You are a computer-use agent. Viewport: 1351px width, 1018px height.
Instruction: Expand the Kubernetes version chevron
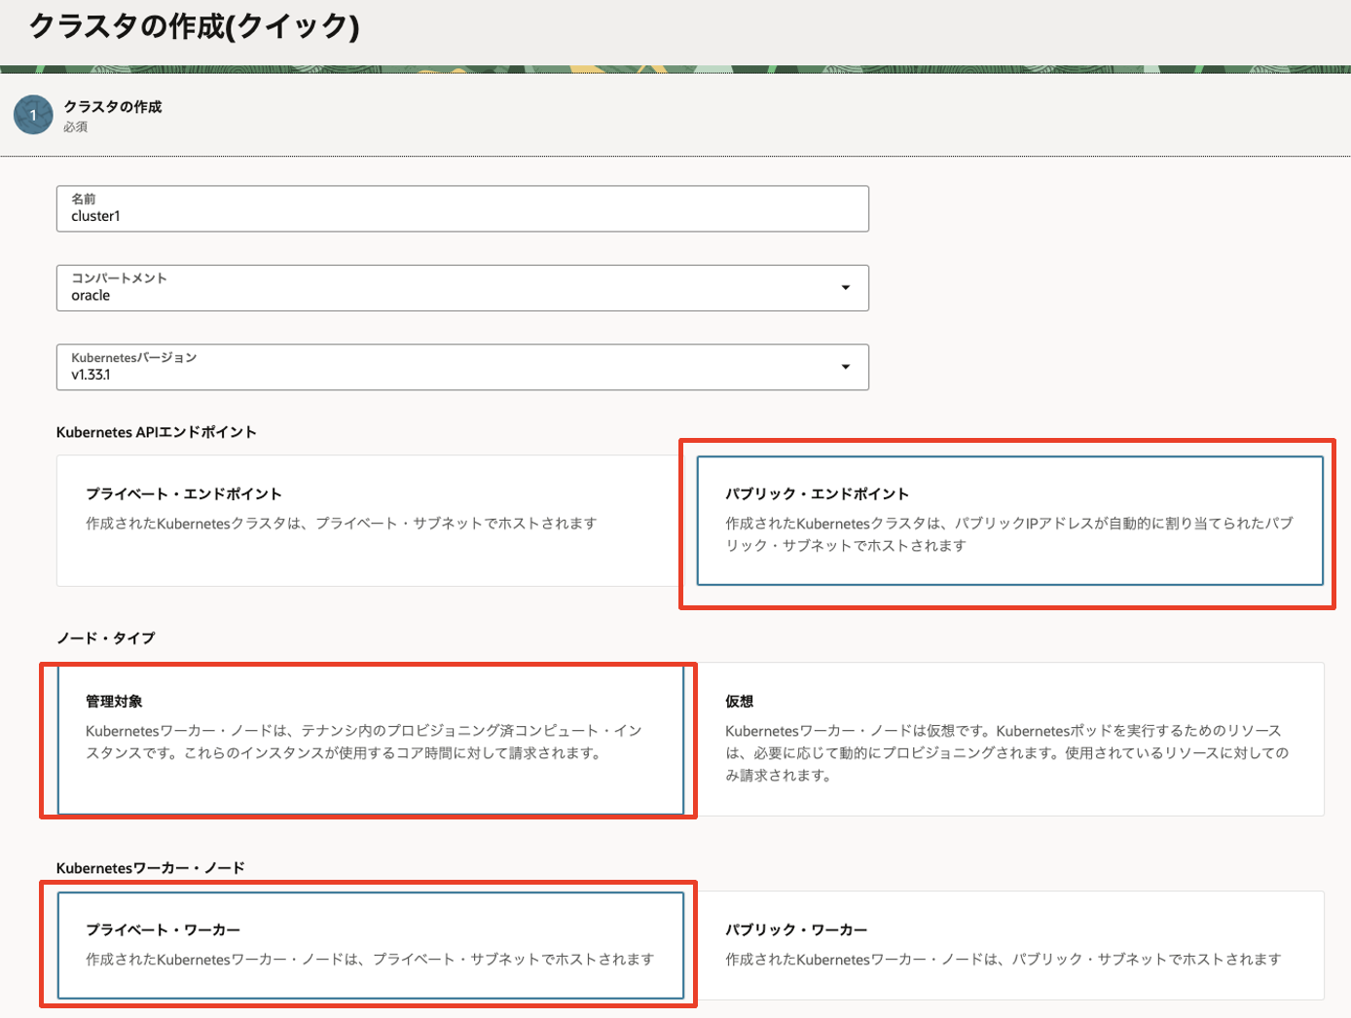coord(846,367)
